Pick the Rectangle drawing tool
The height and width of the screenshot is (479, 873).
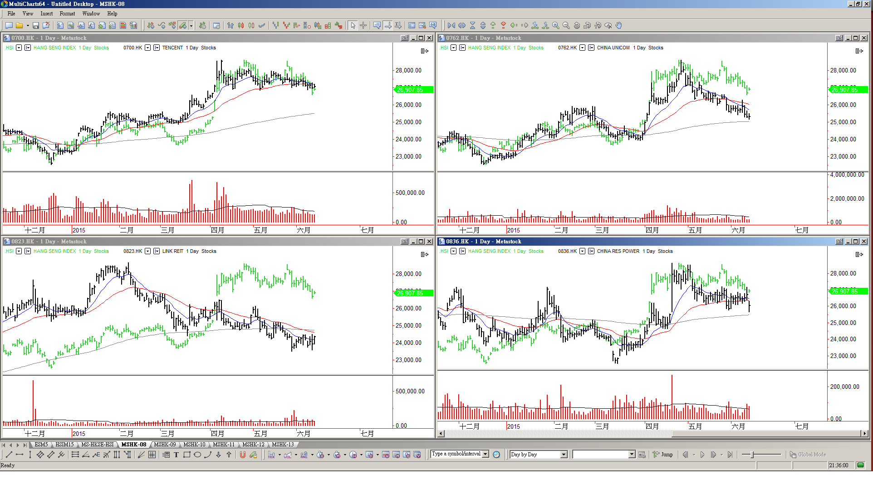pos(186,455)
